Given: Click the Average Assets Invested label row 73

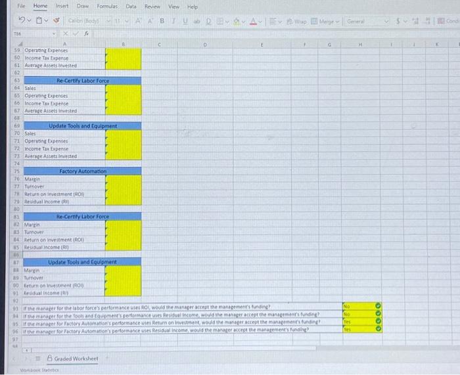Looking at the screenshot, I should point(51,156).
